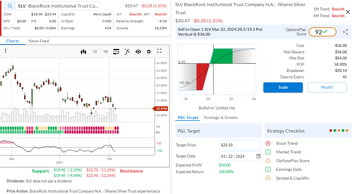Click the Stock Trend red X icon
Image resolution: width=352 pixels, height=194 pixels.
[x=268, y=143]
